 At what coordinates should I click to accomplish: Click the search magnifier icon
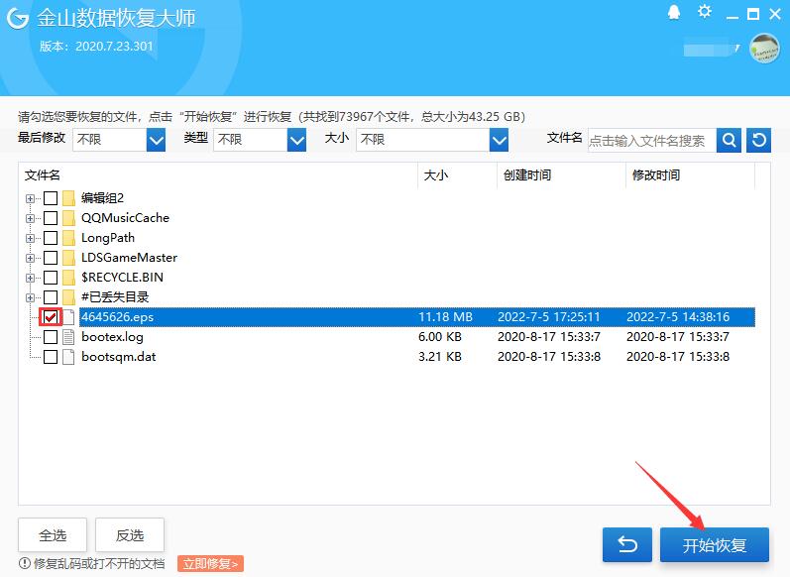pyautogui.click(x=729, y=140)
